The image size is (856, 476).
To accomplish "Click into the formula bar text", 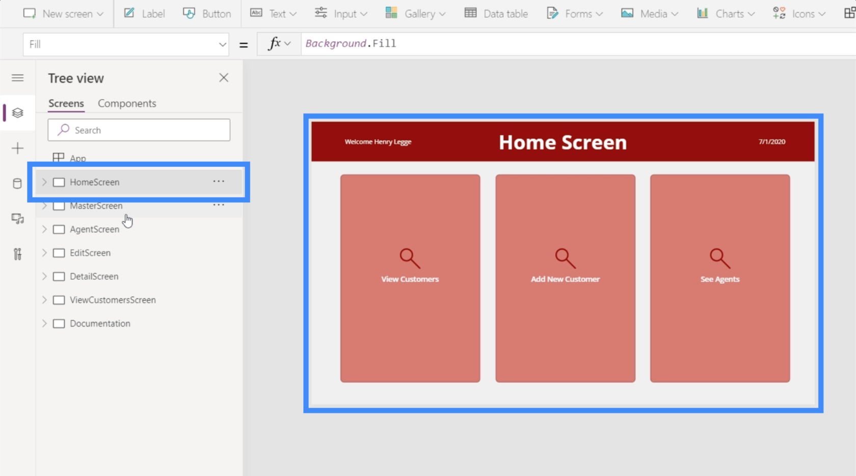I will 351,44.
